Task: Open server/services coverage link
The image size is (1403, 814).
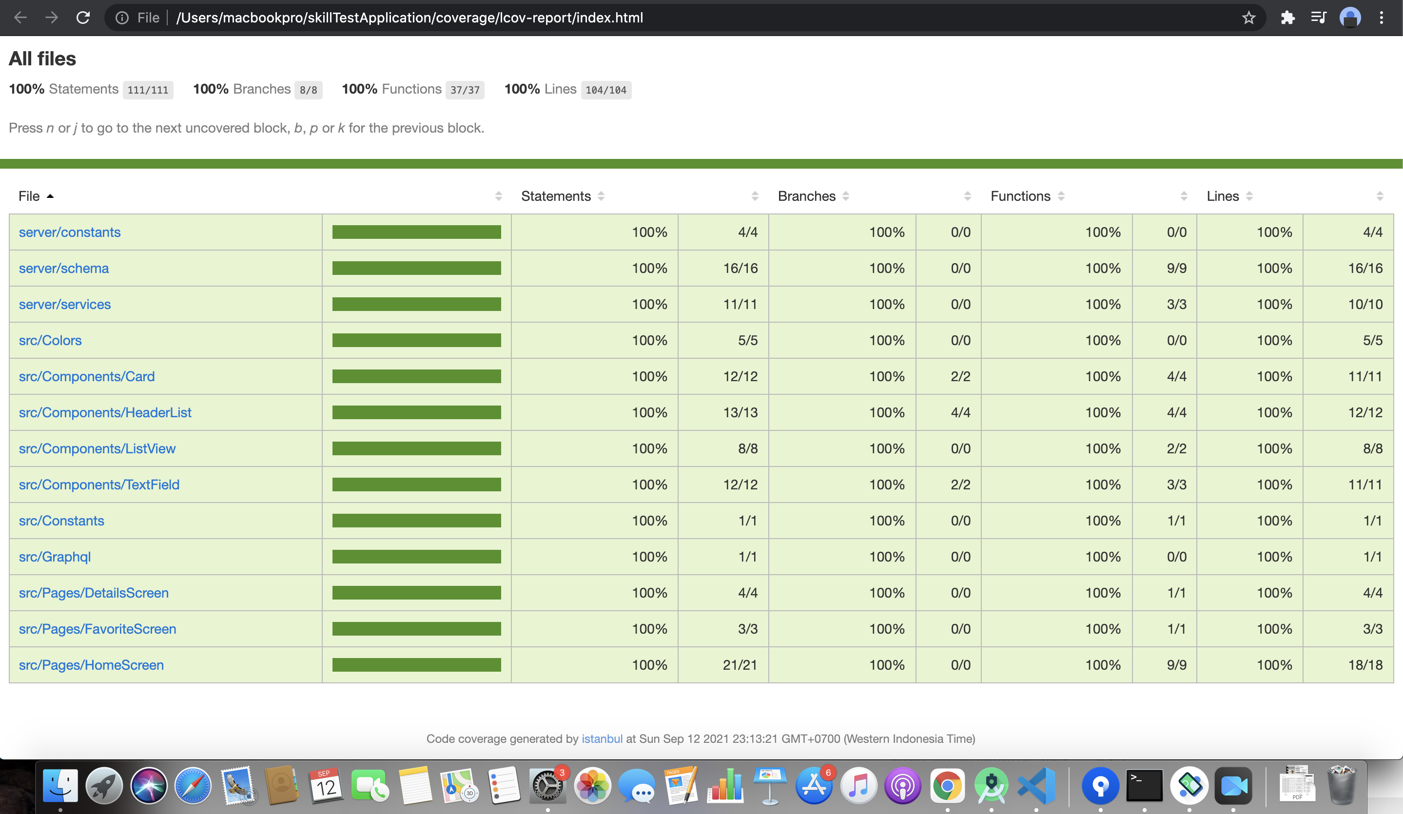Action: (64, 305)
